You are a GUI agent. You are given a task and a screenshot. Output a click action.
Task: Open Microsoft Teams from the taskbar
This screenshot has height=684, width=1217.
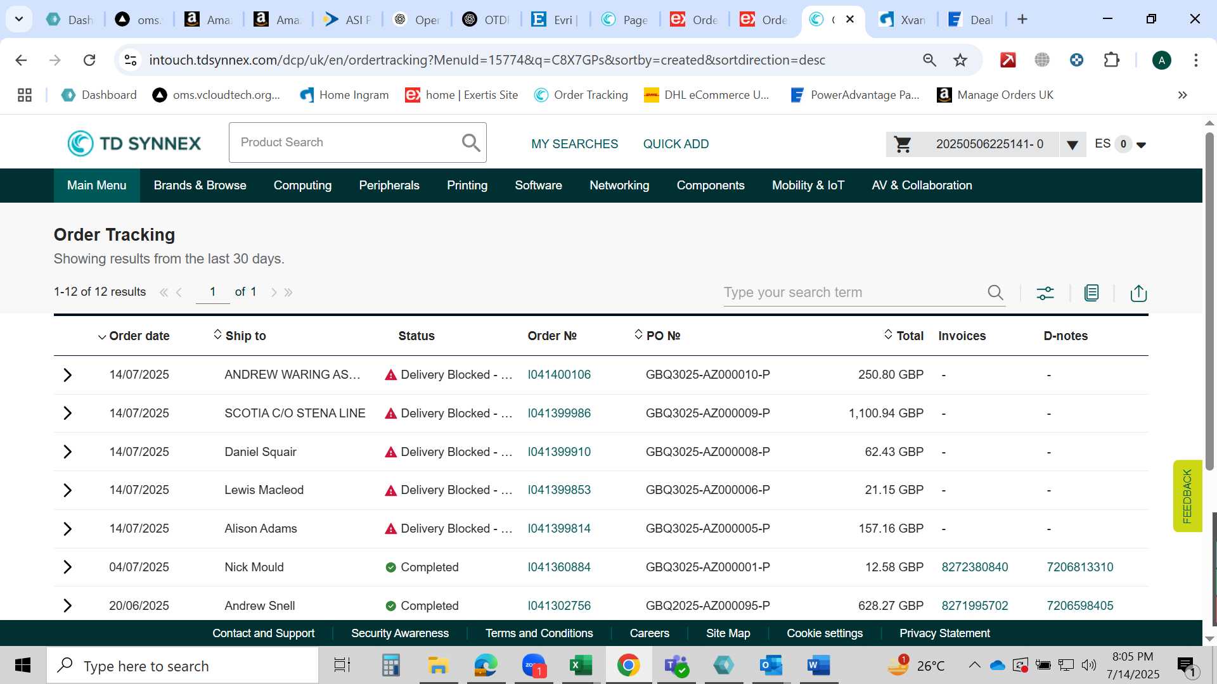tap(676, 666)
